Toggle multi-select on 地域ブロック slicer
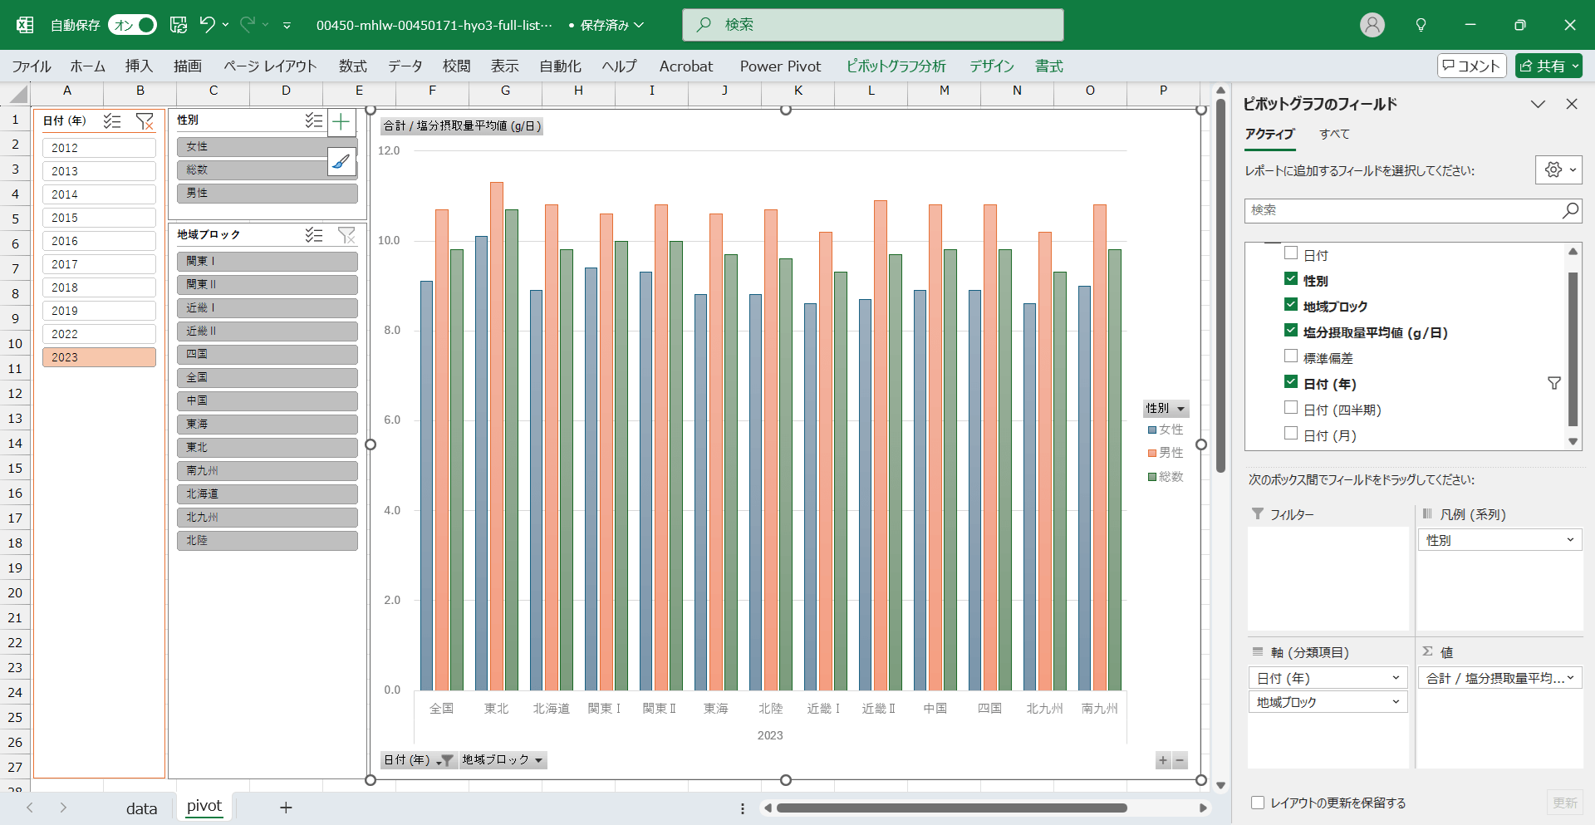Screen dimensions: 1595x825 (313, 235)
